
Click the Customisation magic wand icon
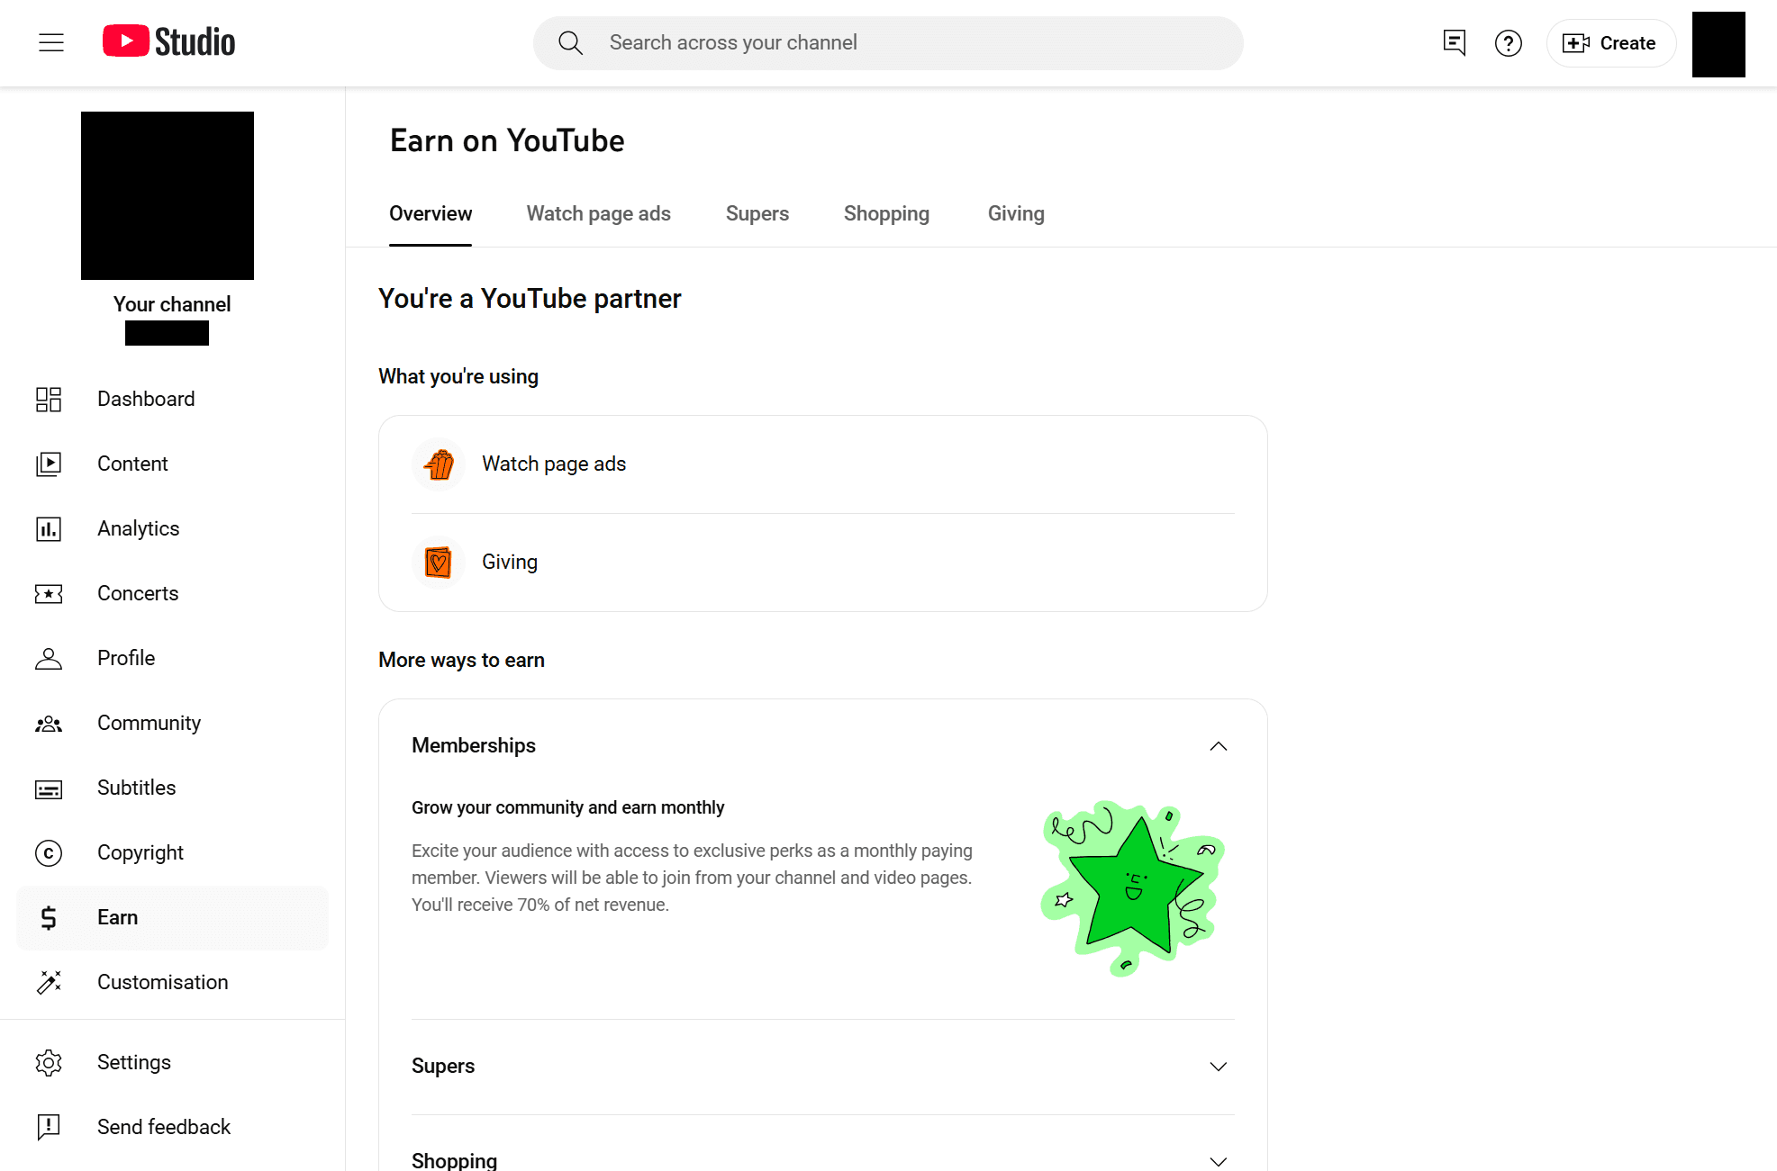49,982
